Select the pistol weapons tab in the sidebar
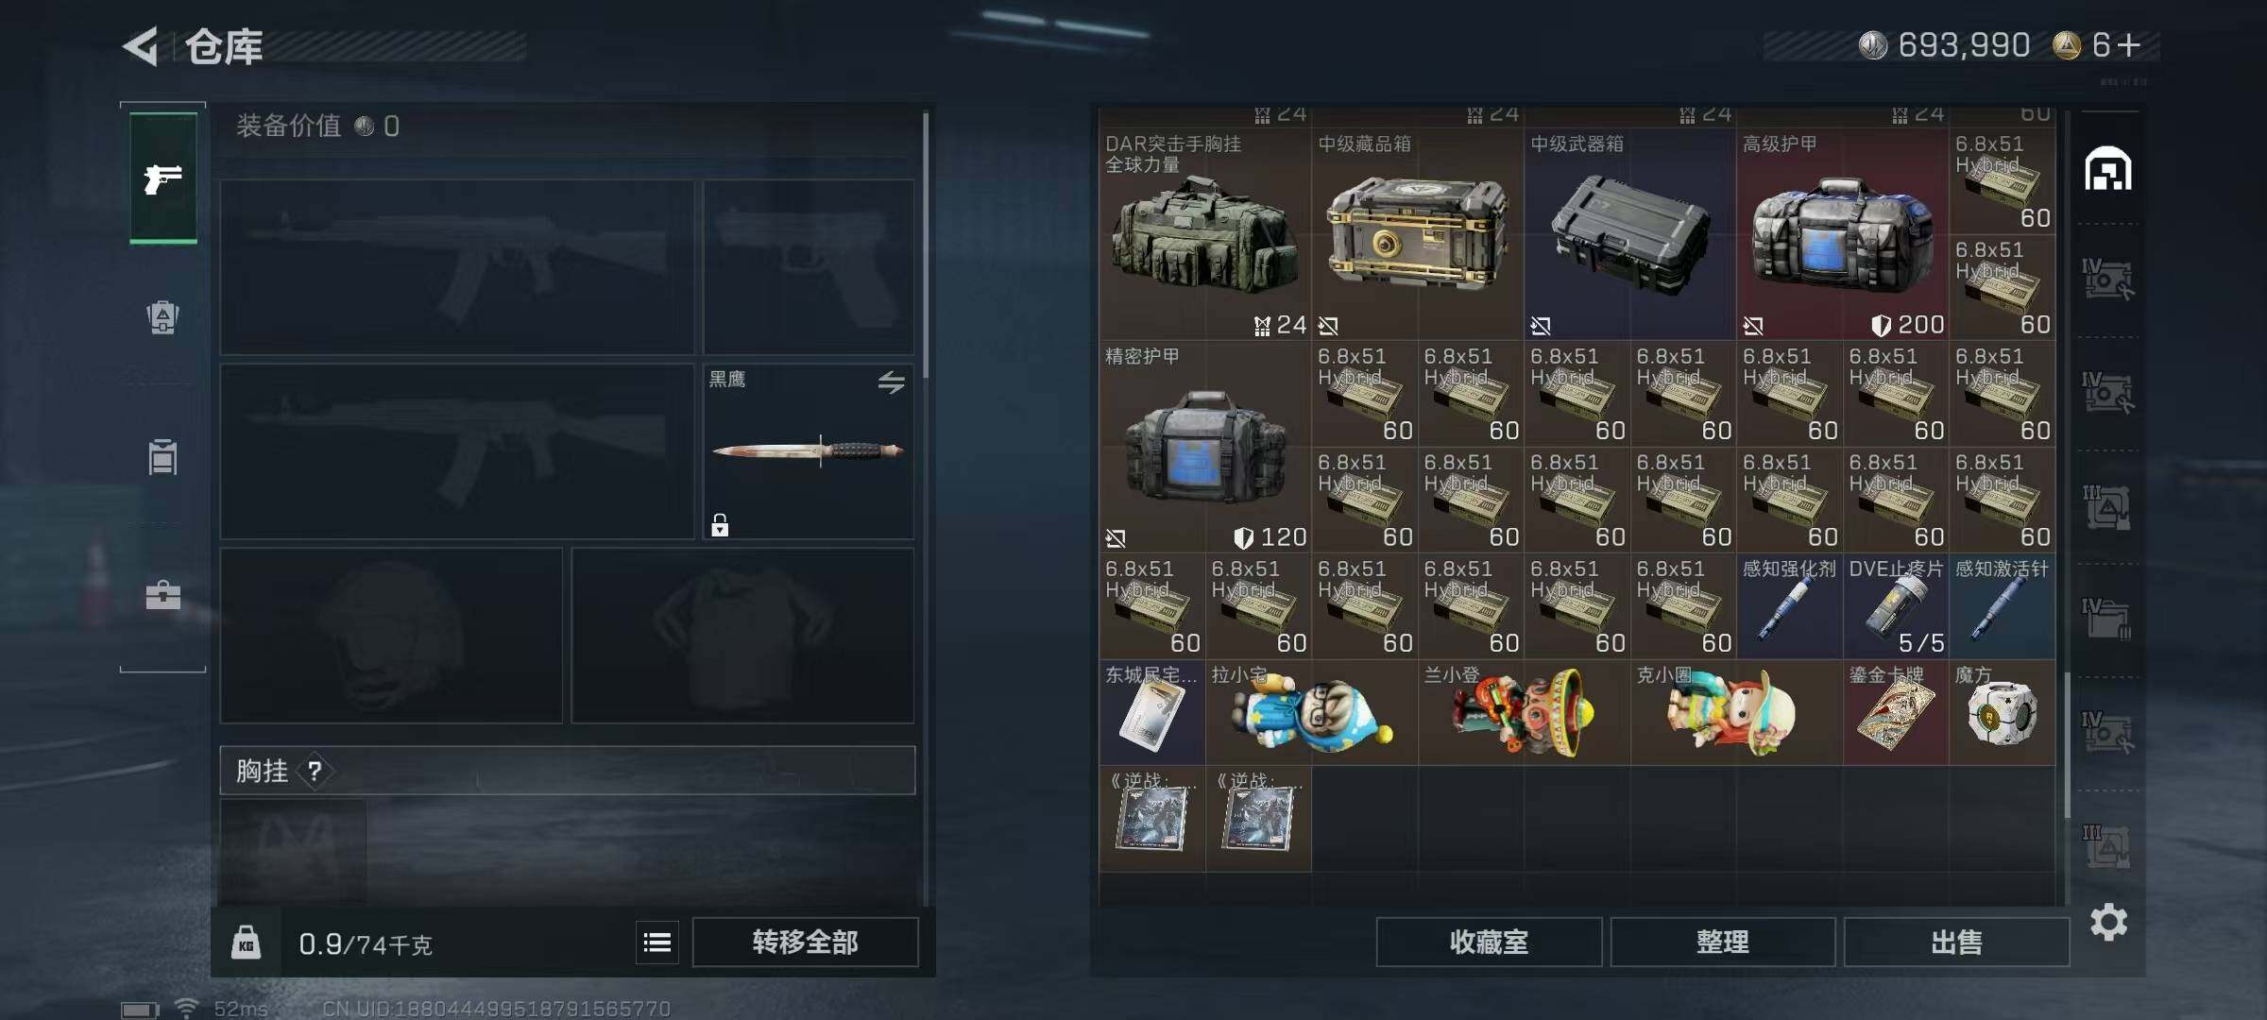Image resolution: width=2267 pixels, height=1020 pixels. (163, 178)
